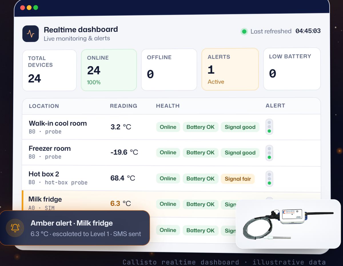Click the Walk-in cool room alert indicator

point(269,127)
